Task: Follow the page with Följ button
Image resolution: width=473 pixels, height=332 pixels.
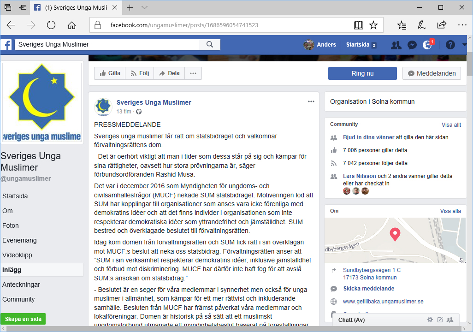Action: click(140, 73)
